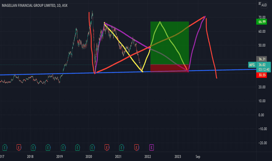The height and width of the screenshot is (161, 272).
Task: Click green earnings marker between 2019 and 2020
Action: pyautogui.click(x=78, y=148)
